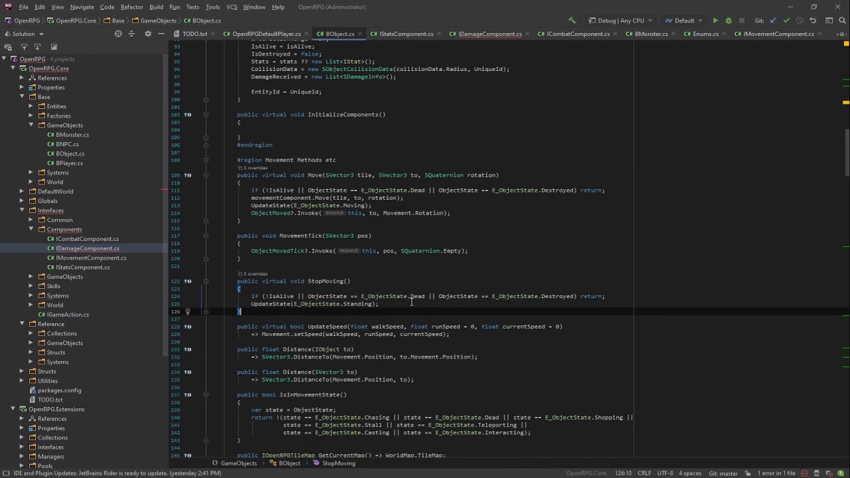Close the BMonster.cs tab

click(x=674, y=34)
